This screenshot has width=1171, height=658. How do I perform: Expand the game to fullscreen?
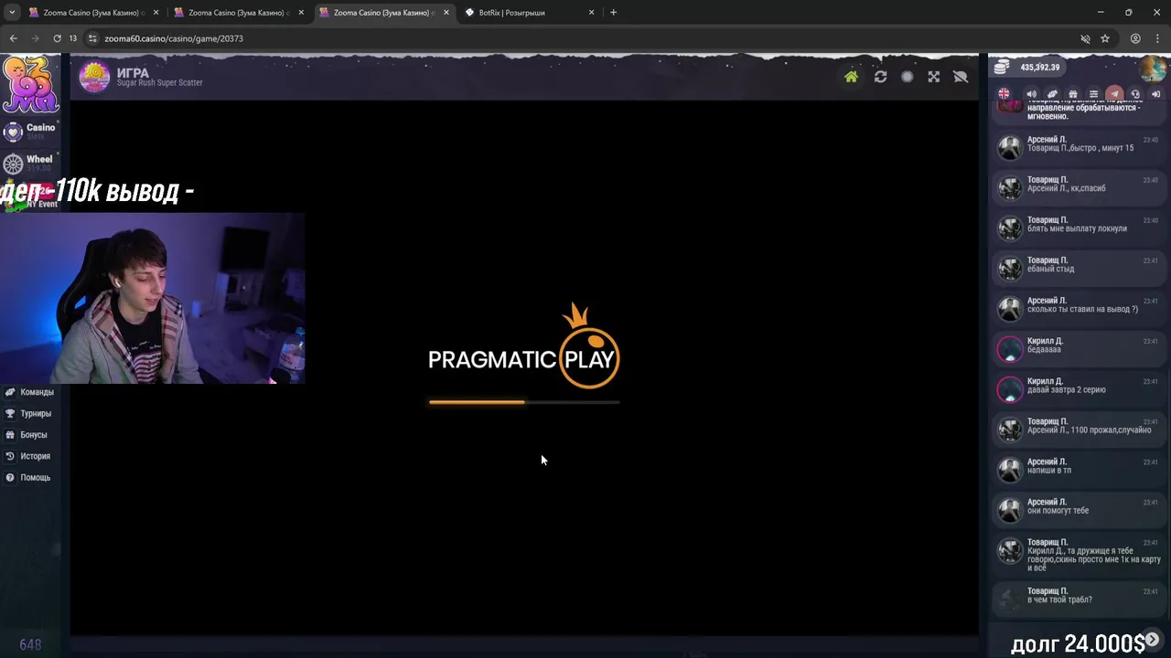click(x=933, y=77)
